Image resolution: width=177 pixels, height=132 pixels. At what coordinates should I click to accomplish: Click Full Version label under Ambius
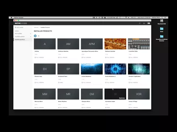click(40, 58)
